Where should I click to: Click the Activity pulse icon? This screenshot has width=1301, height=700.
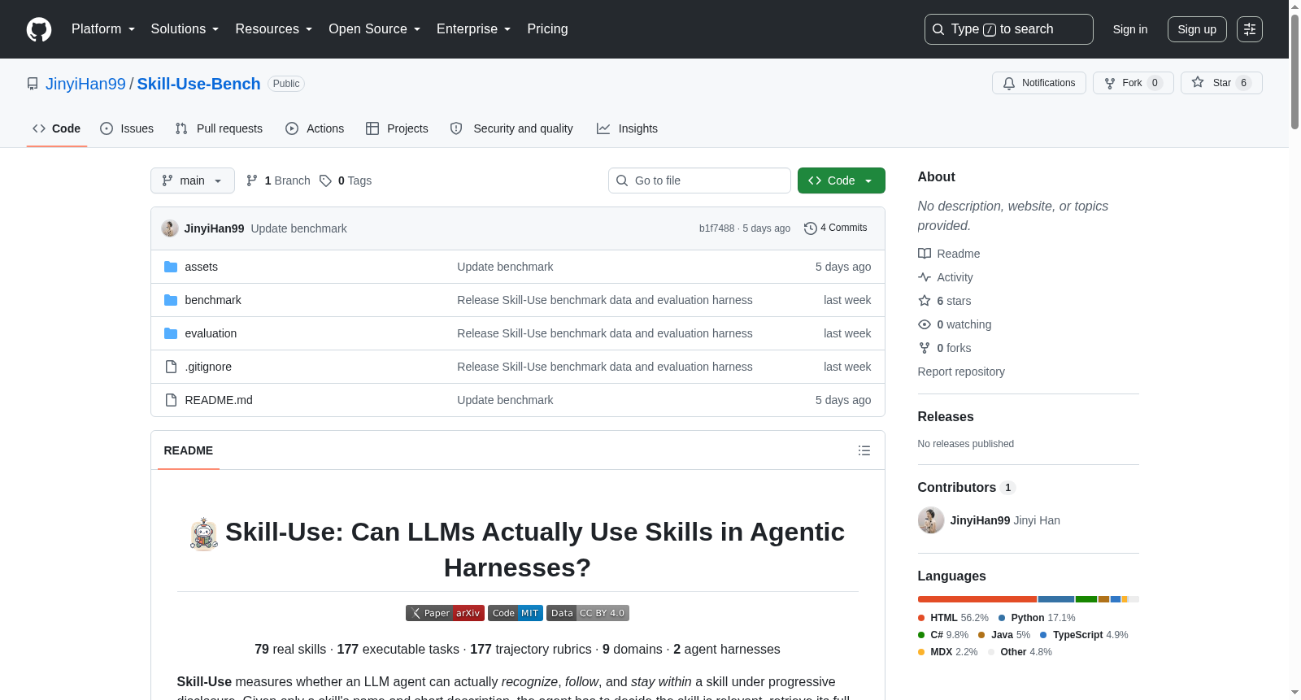click(925, 277)
